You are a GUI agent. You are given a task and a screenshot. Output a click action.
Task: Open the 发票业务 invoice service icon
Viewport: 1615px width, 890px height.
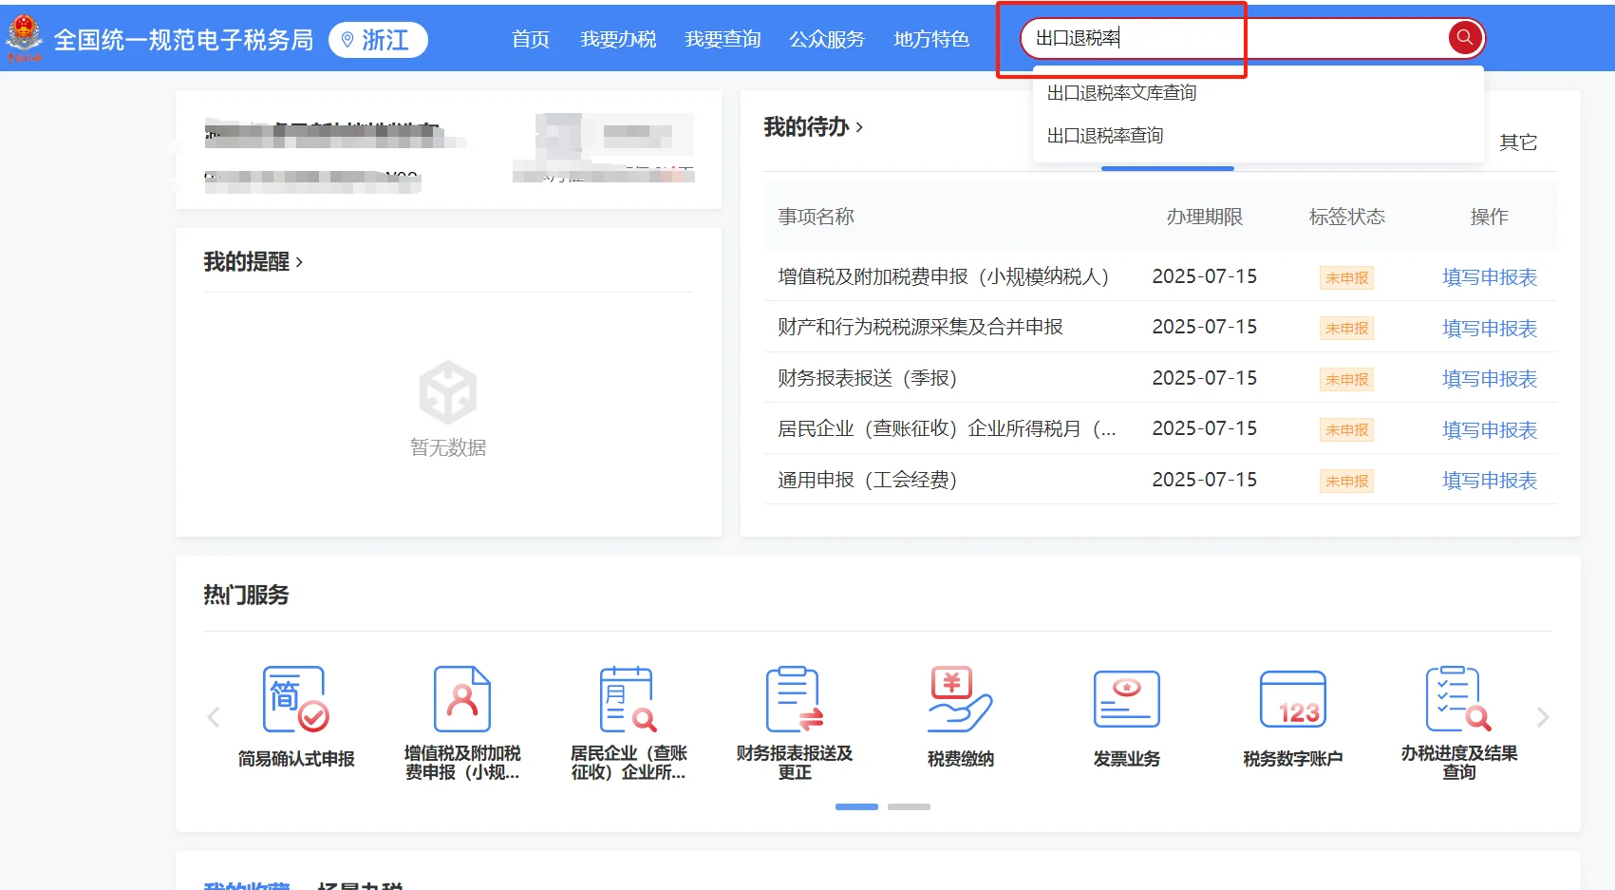point(1125,719)
